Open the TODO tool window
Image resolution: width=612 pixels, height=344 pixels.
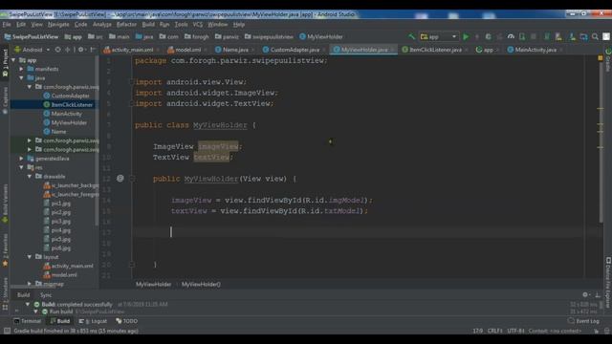click(127, 321)
